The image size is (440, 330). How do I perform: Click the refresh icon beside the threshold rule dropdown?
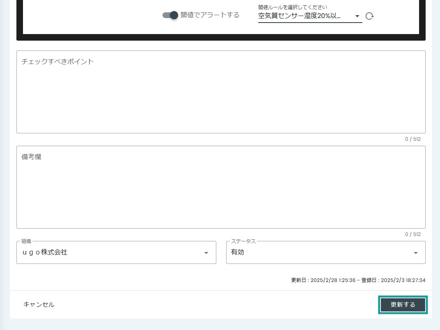pos(369,16)
